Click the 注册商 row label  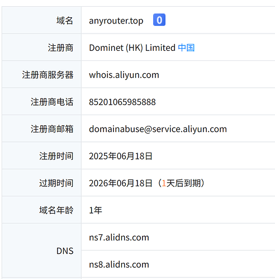60,48
